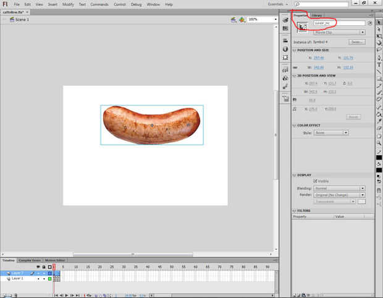Select the Rectangle tool
This screenshot has width=383, height=298.
click(379, 79)
